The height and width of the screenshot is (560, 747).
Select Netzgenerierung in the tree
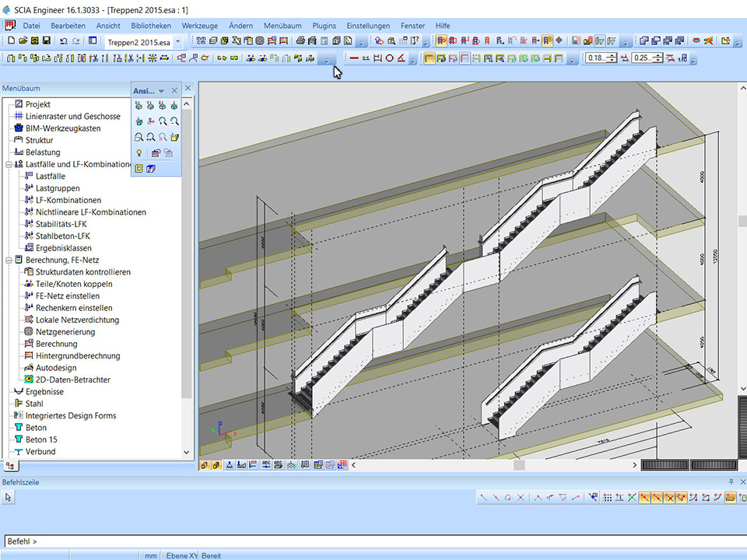65,332
